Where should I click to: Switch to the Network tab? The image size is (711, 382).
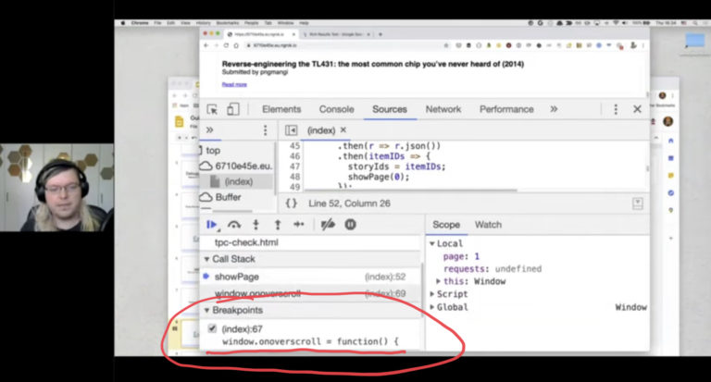(x=443, y=109)
